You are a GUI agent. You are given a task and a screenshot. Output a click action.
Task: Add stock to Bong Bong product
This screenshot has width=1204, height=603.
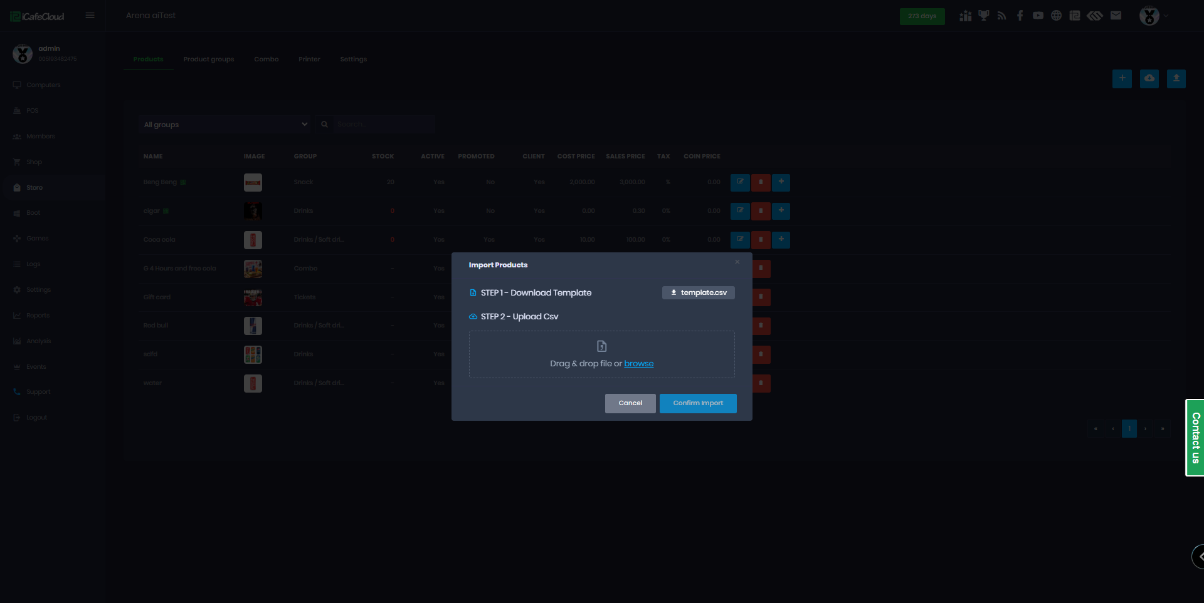pyautogui.click(x=781, y=182)
